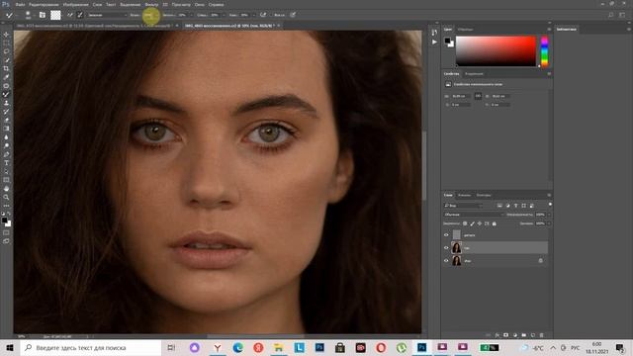Toggle shape layer filter icon
The image size is (633, 356).
(523, 206)
